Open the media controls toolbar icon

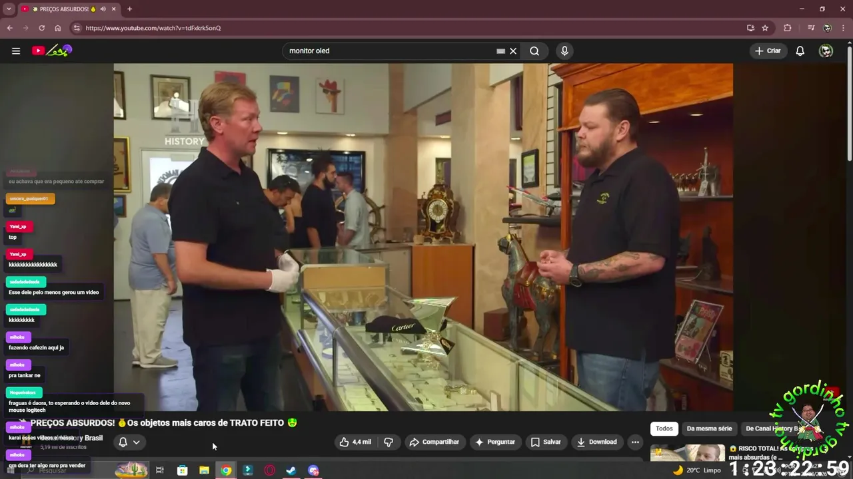click(x=811, y=28)
